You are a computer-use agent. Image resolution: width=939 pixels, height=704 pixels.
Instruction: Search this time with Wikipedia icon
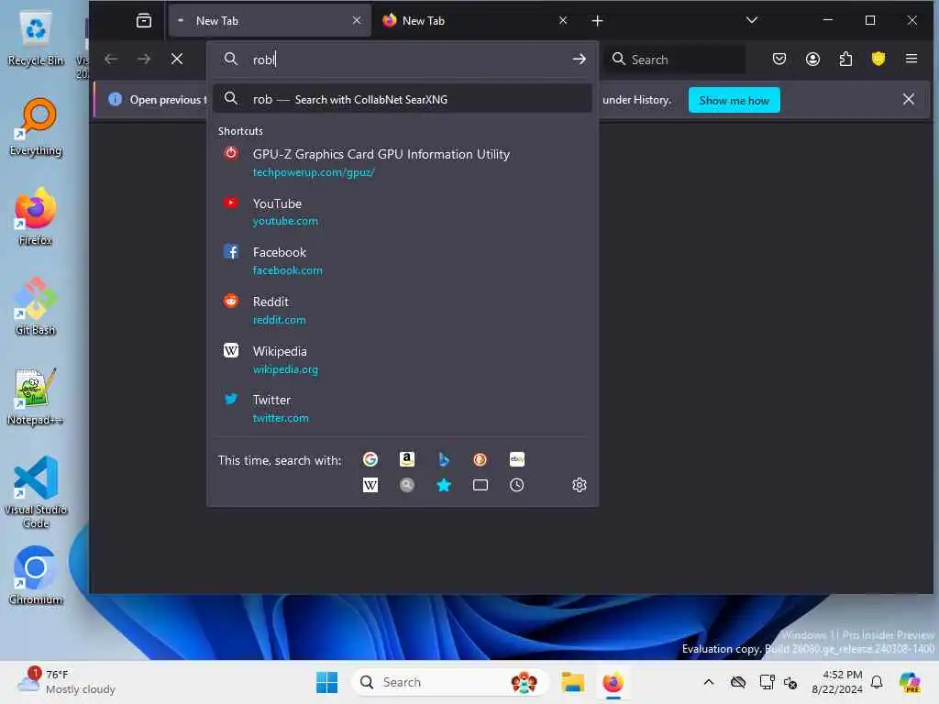coord(370,485)
